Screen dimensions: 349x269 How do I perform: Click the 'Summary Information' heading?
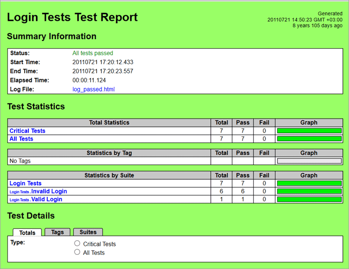pos(51,36)
